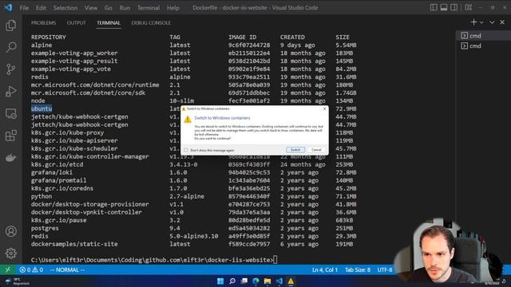Click grafana/loki repository text

tap(52, 172)
